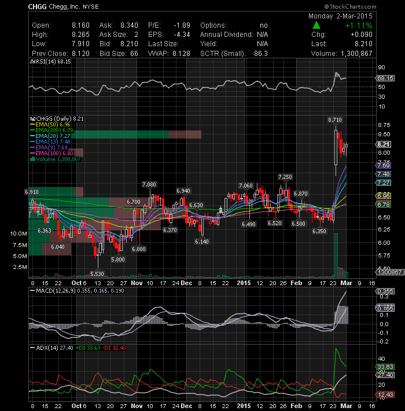
Task: Click the +1.11% percent change value
Action: [x=359, y=25]
